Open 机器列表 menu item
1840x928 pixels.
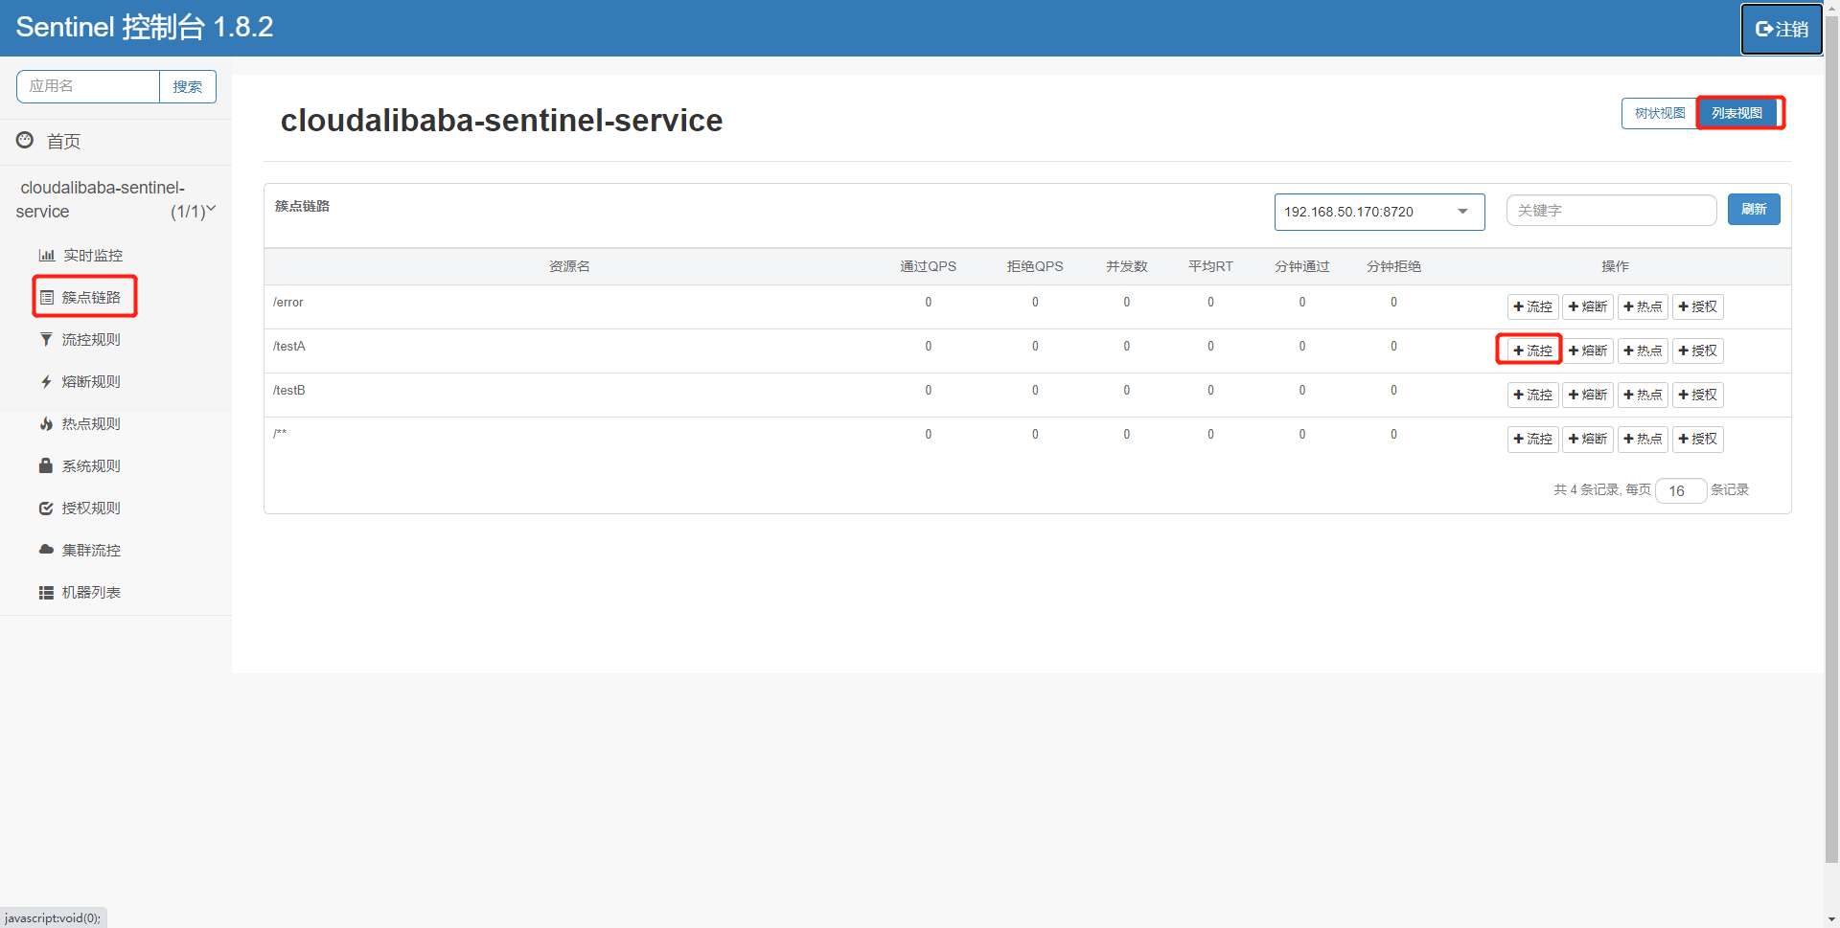point(91,592)
